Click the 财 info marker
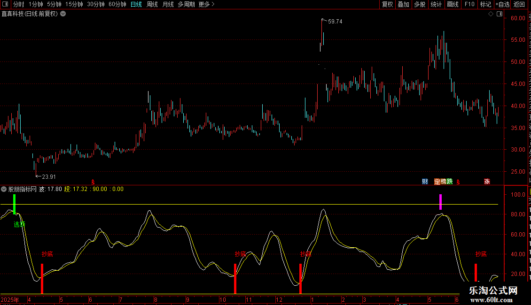Viewport: 531px width, 305px height. [425, 182]
